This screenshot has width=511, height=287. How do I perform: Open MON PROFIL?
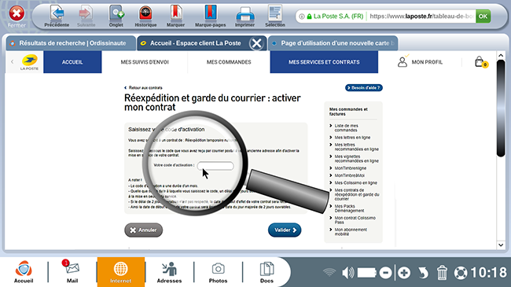420,62
